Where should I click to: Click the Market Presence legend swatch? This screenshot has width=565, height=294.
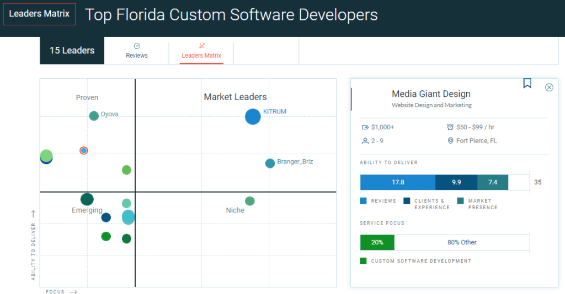(461, 201)
